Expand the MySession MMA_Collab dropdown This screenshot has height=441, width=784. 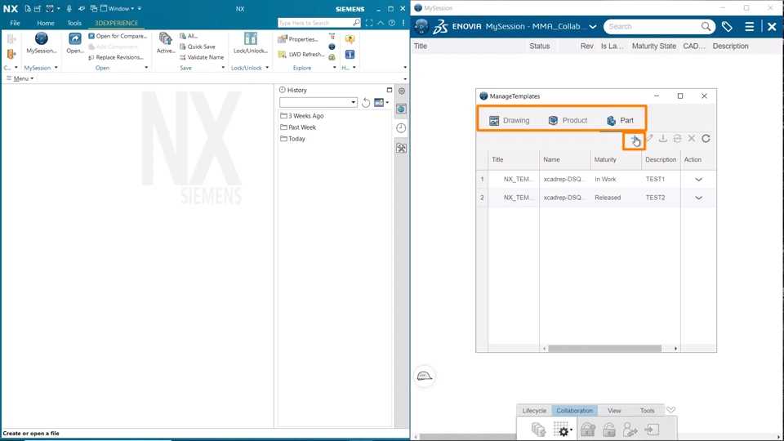(593, 26)
